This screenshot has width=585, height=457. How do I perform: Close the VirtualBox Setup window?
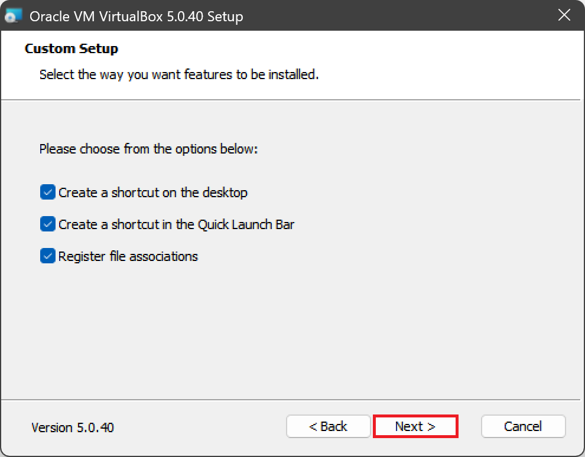[x=564, y=16]
